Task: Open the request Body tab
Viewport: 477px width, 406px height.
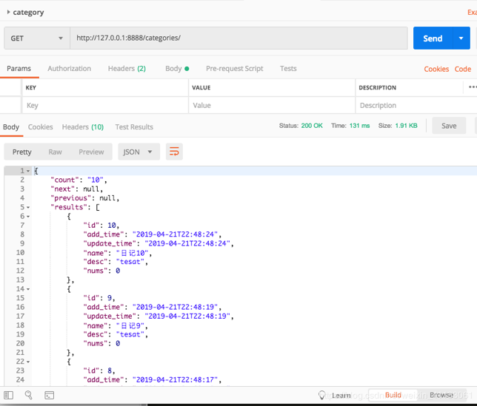Action: point(177,69)
